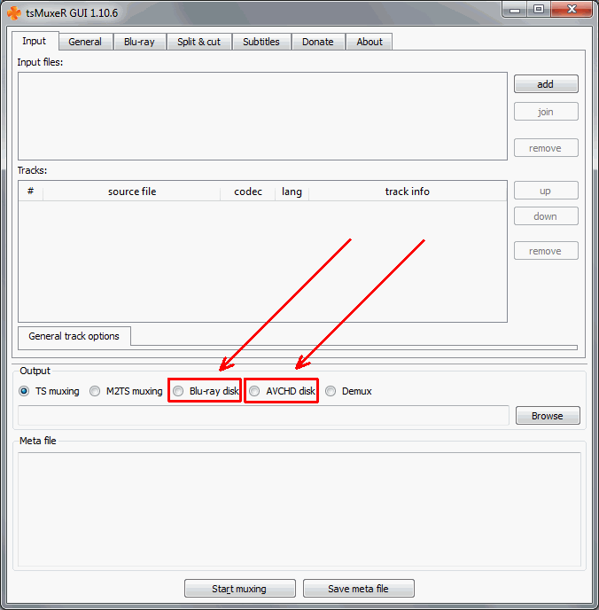
Task: Click Save meta file button
Action: coord(358,589)
